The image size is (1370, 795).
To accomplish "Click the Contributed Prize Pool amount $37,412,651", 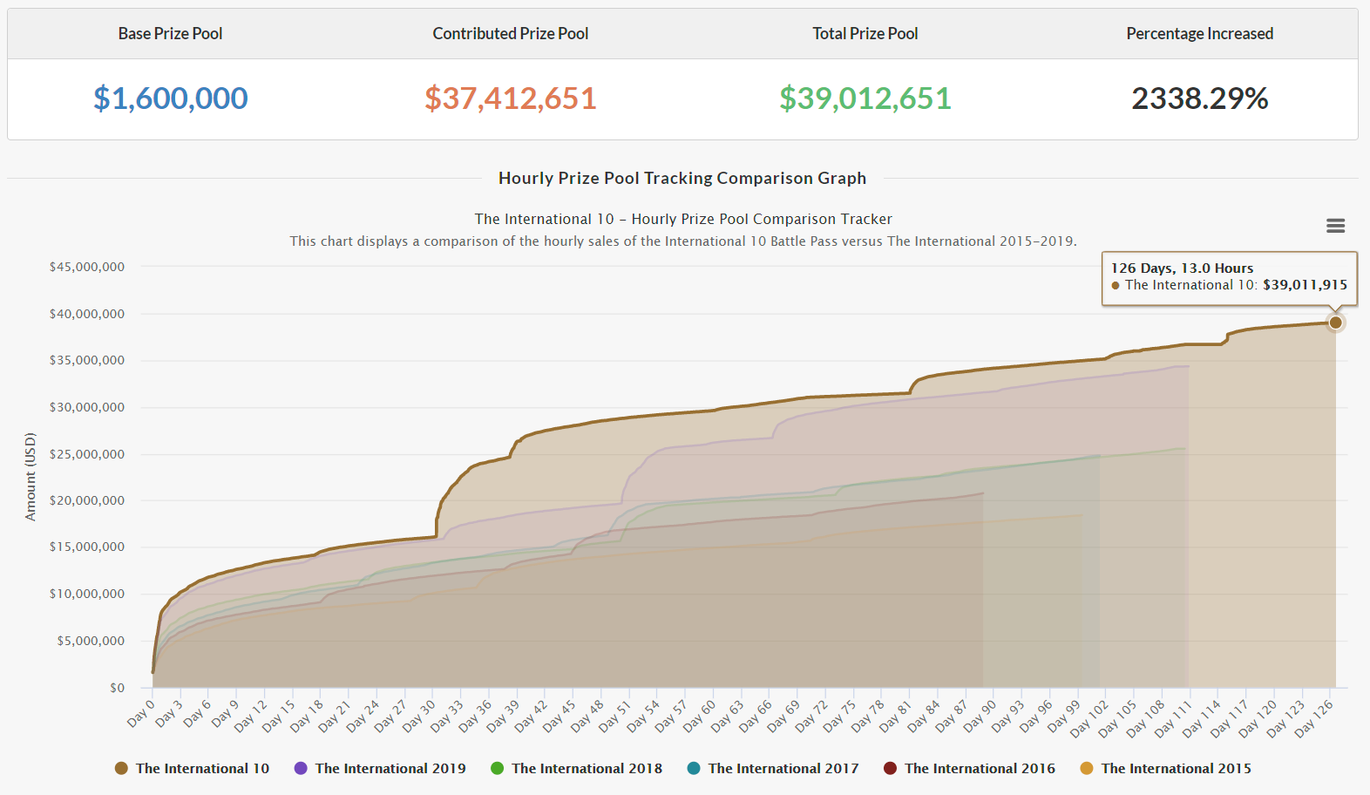I will (510, 99).
